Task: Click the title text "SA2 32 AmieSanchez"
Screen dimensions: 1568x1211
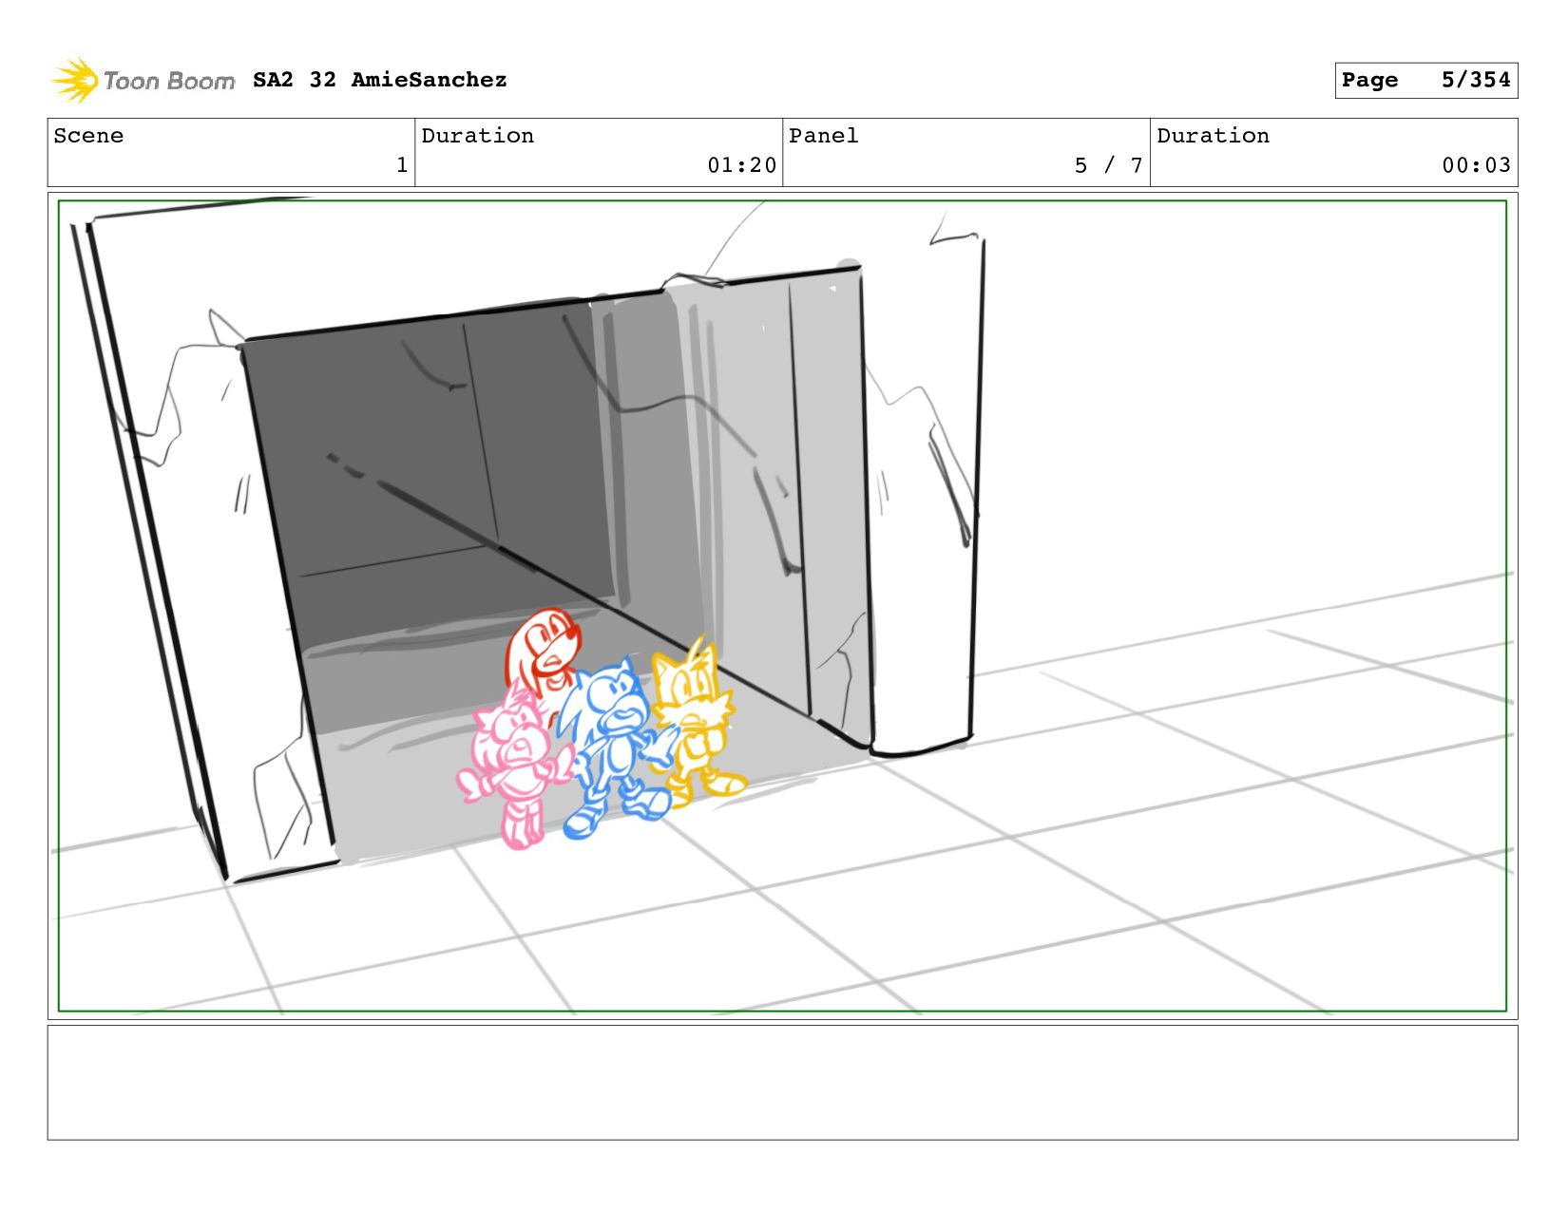Action: pyautogui.click(x=380, y=80)
